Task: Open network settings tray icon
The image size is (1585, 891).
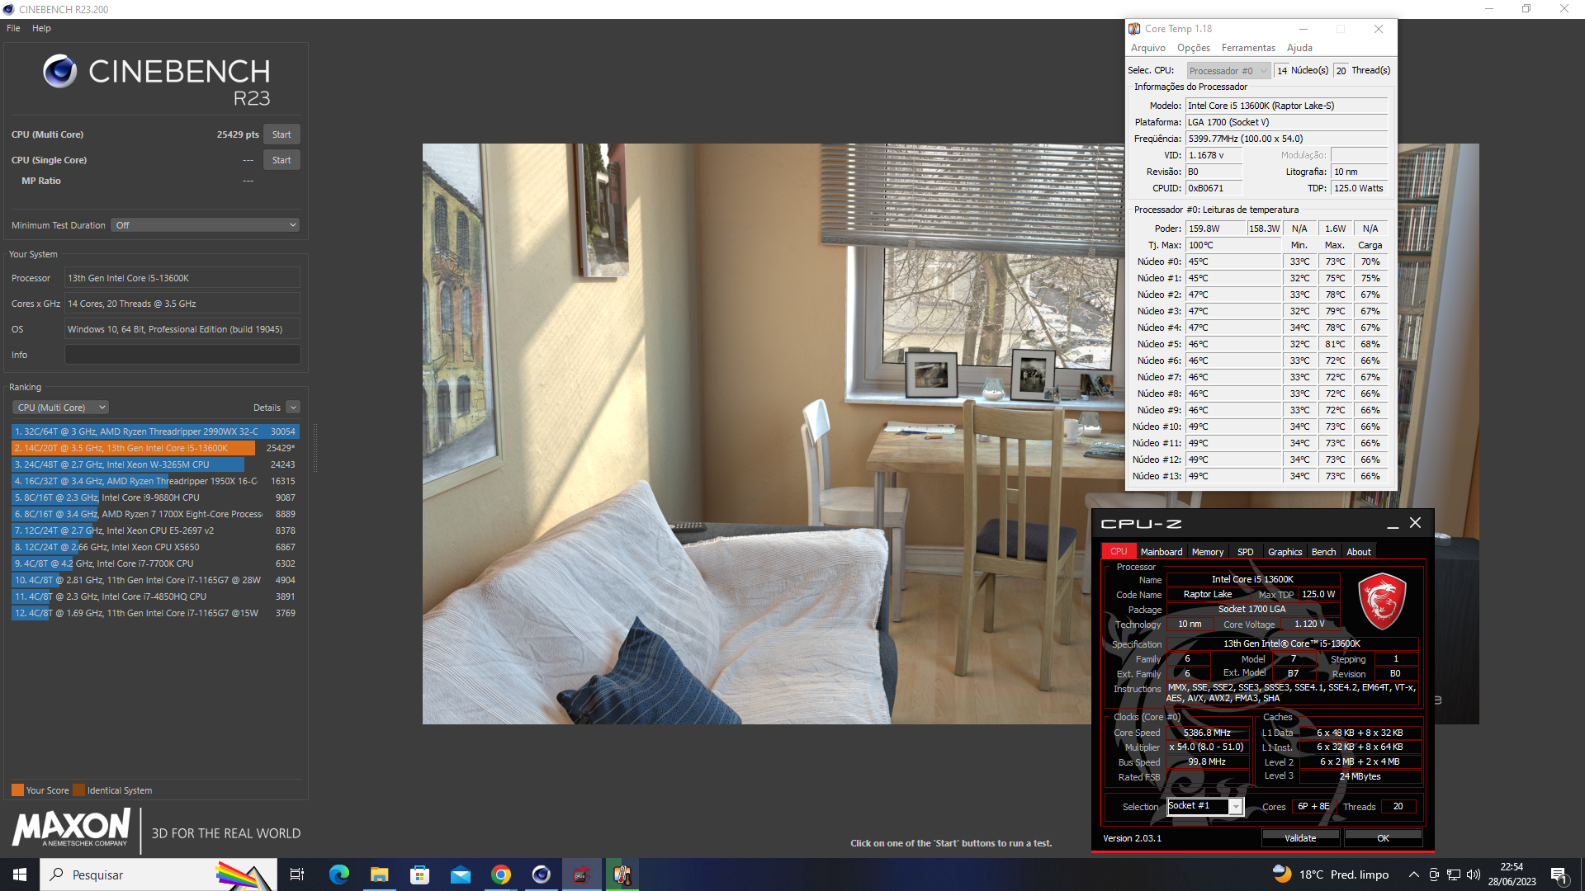Action: (x=1454, y=874)
